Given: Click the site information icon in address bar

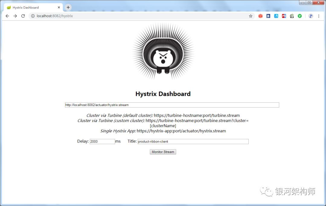Looking at the screenshot, I should [33, 16].
